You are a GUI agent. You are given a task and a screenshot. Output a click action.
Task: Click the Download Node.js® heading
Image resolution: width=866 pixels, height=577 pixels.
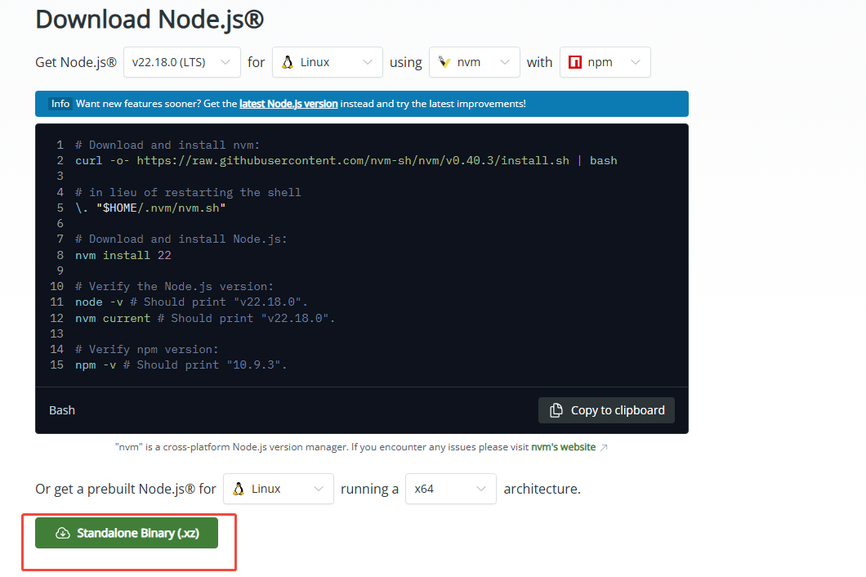(150, 20)
